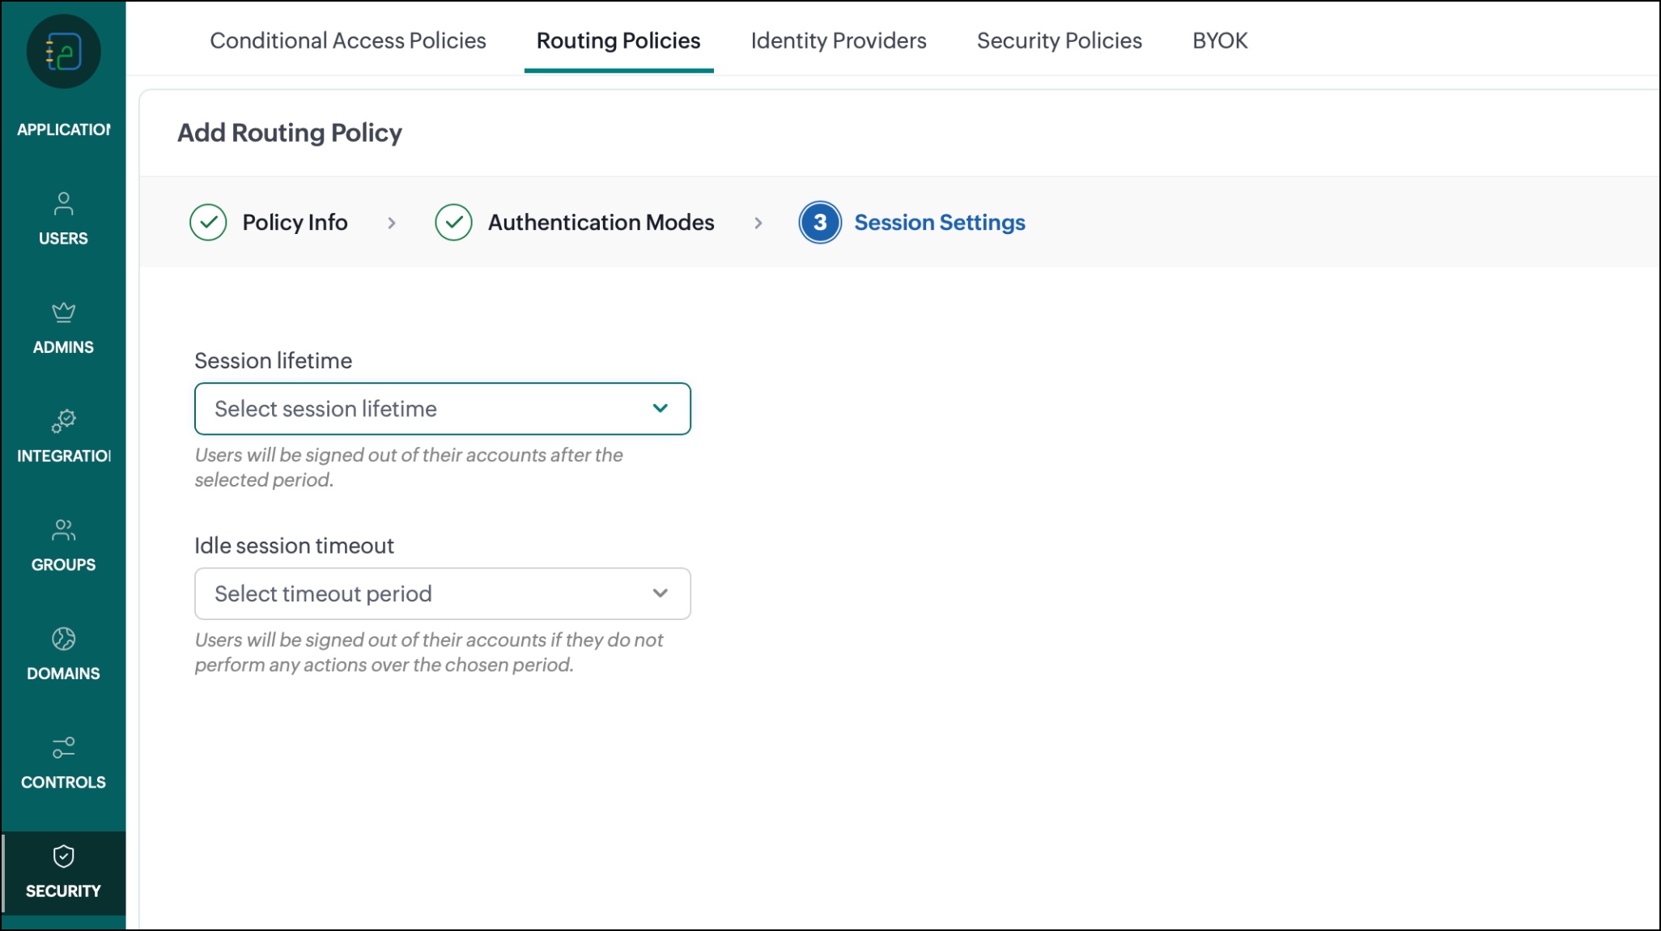Open Applications in the sidebar
This screenshot has height=931, width=1661.
click(x=63, y=130)
